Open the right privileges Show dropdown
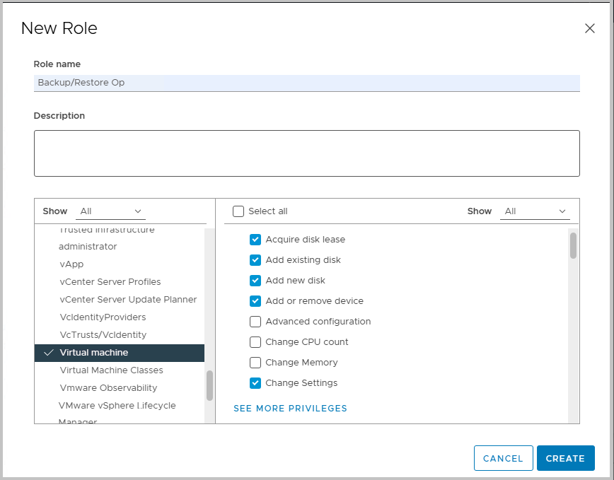614x480 pixels. coord(535,211)
